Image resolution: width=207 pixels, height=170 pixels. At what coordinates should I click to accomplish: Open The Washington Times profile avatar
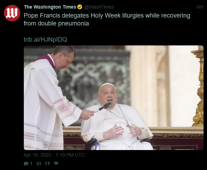point(12,13)
